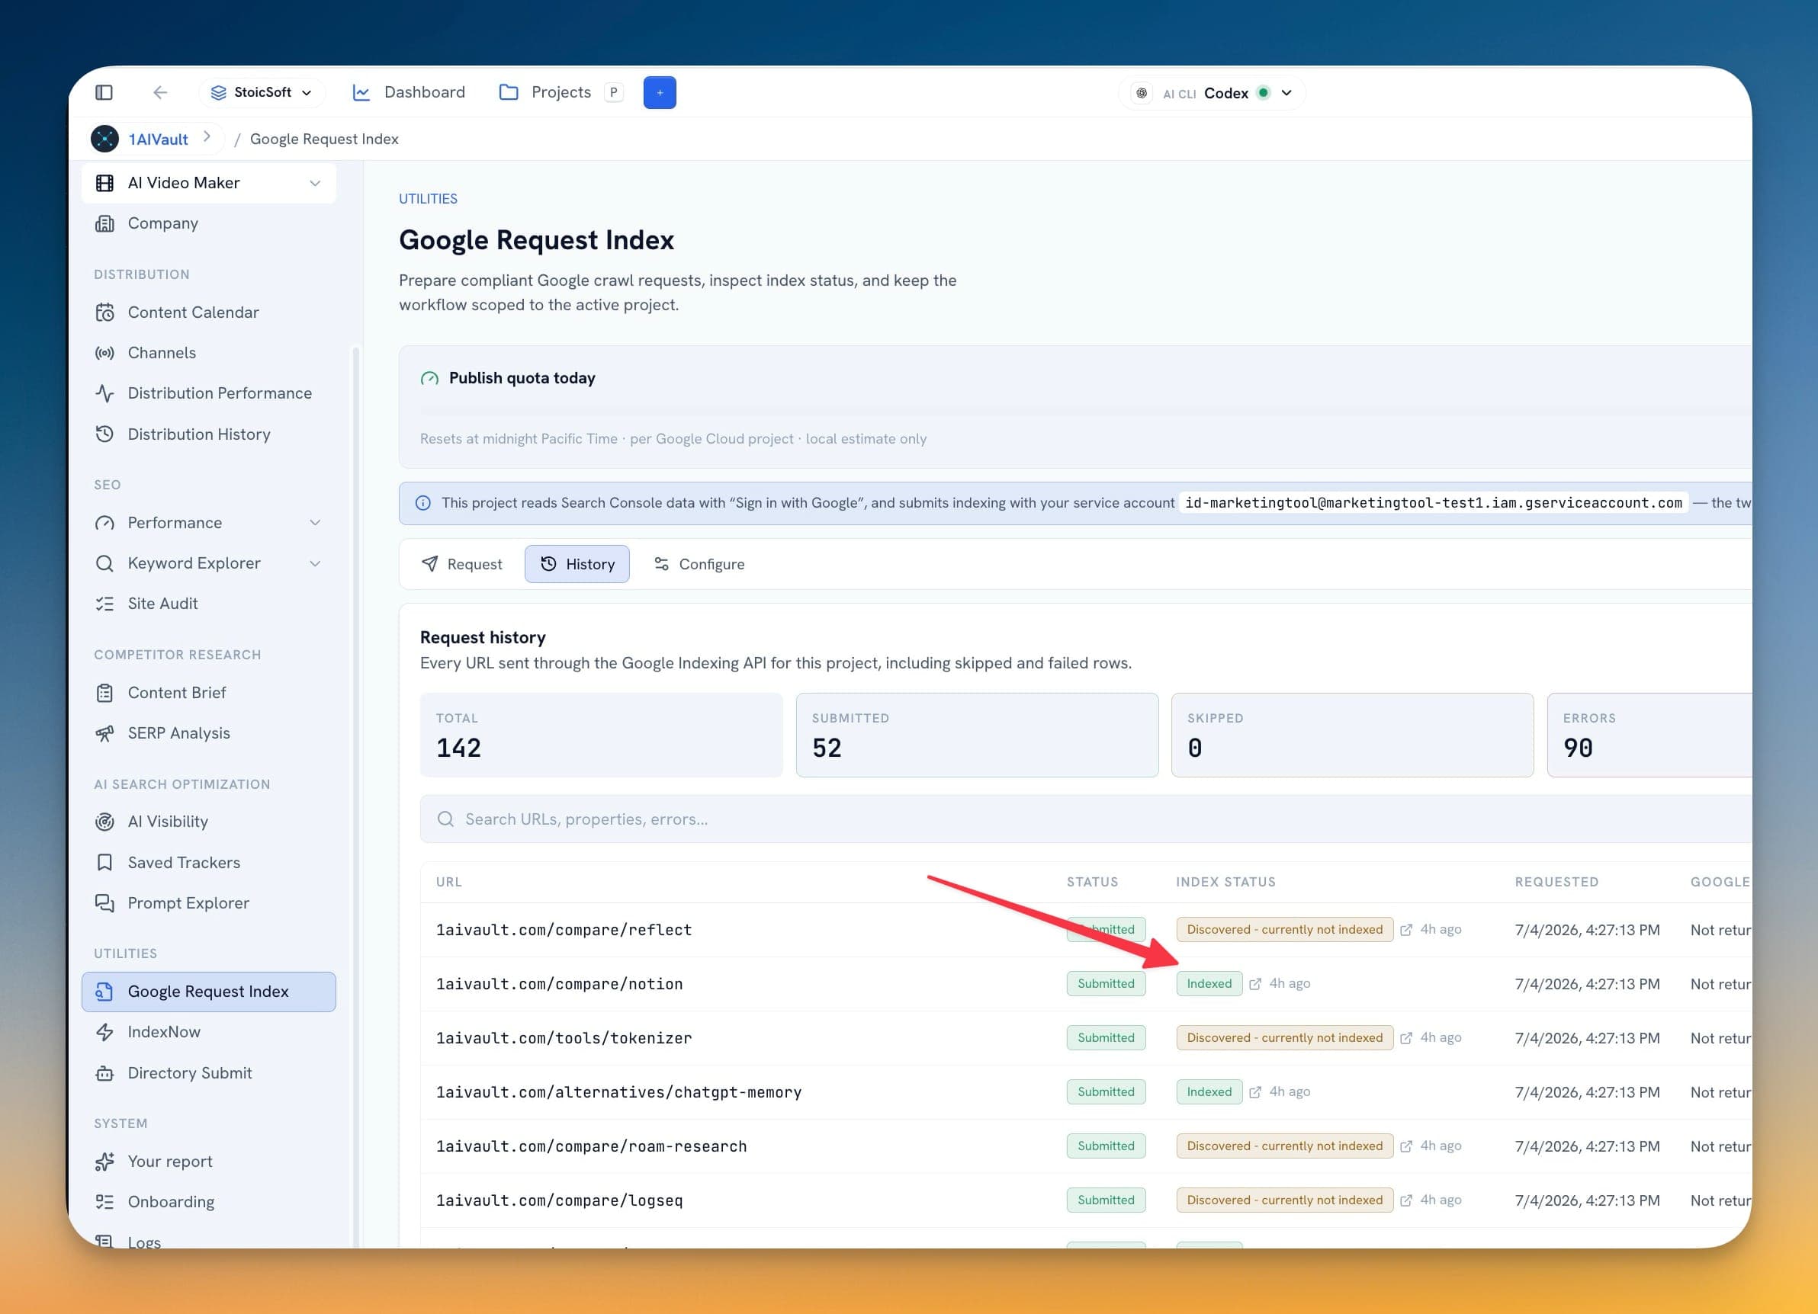1818x1314 pixels.
Task: Open external link for compare/notion row
Action: 1255,984
